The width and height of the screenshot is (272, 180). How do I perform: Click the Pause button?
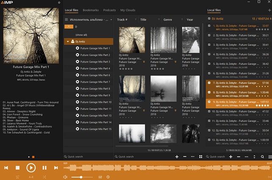(x=44, y=168)
